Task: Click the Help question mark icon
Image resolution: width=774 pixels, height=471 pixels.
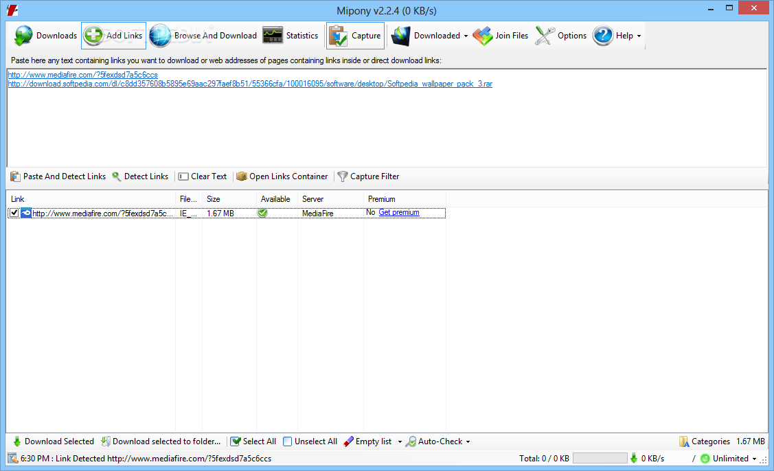Action: 603,36
